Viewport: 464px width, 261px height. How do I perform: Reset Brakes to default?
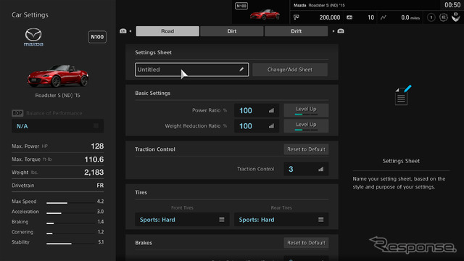coord(306,243)
